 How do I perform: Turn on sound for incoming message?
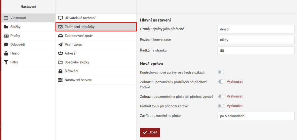click(x=221, y=106)
